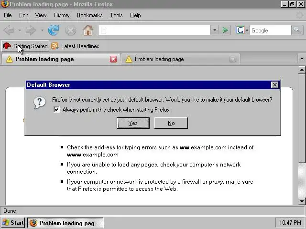The image size is (306, 229).
Task: Close the first Problem loading page tab
Action: tap(113, 59)
